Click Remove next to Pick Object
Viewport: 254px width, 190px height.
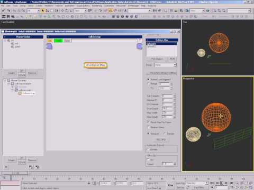(172, 59)
